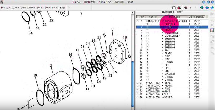Click callout number 7 in the diagram
The width and height of the screenshot is (215, 110).
pos(81,14)
